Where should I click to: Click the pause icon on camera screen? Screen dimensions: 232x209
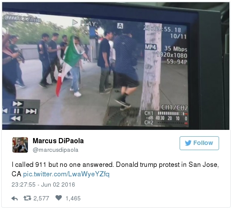click(x=16, y=111)
